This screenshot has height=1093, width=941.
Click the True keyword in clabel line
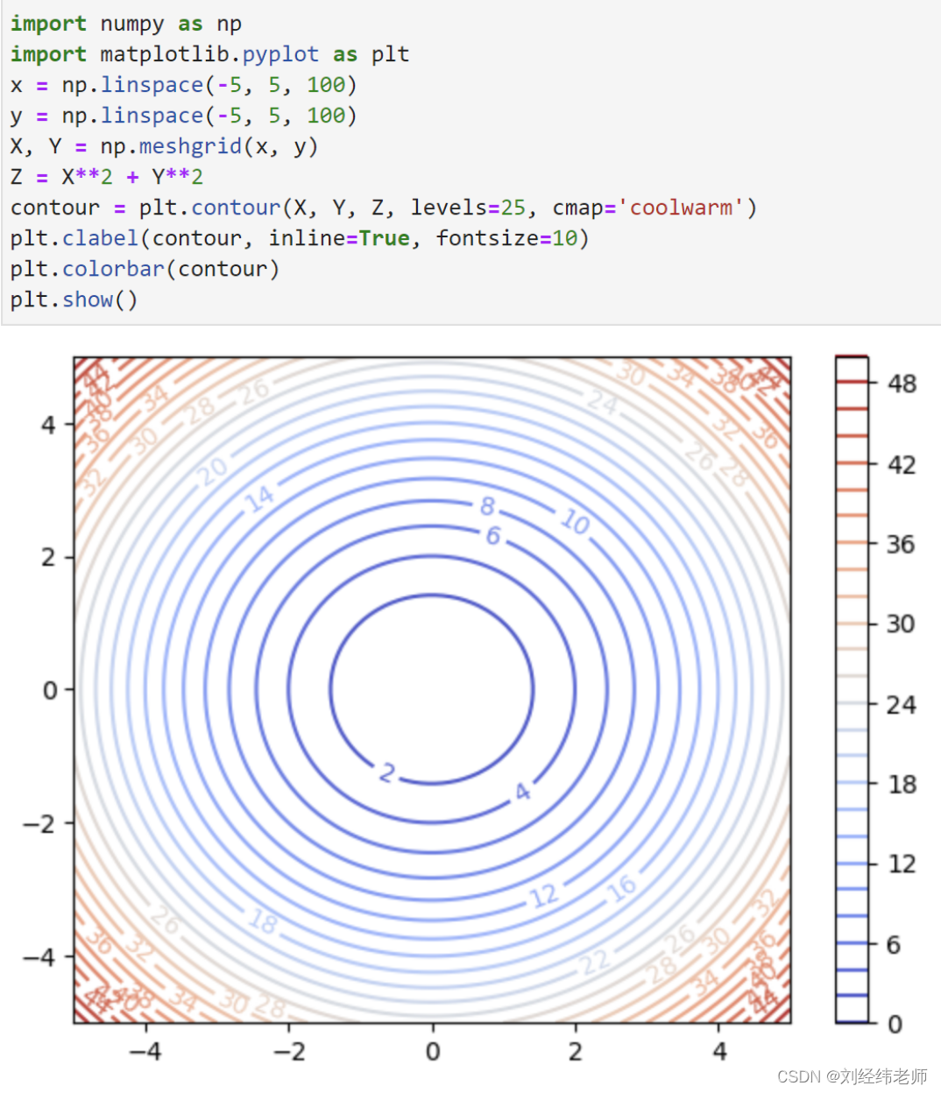click(386, 237)
